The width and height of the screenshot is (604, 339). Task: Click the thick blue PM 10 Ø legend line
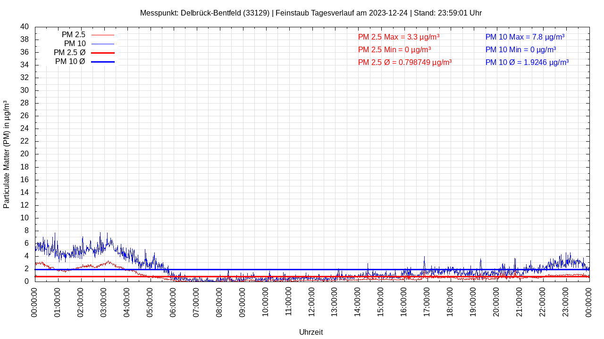[103, 62]
